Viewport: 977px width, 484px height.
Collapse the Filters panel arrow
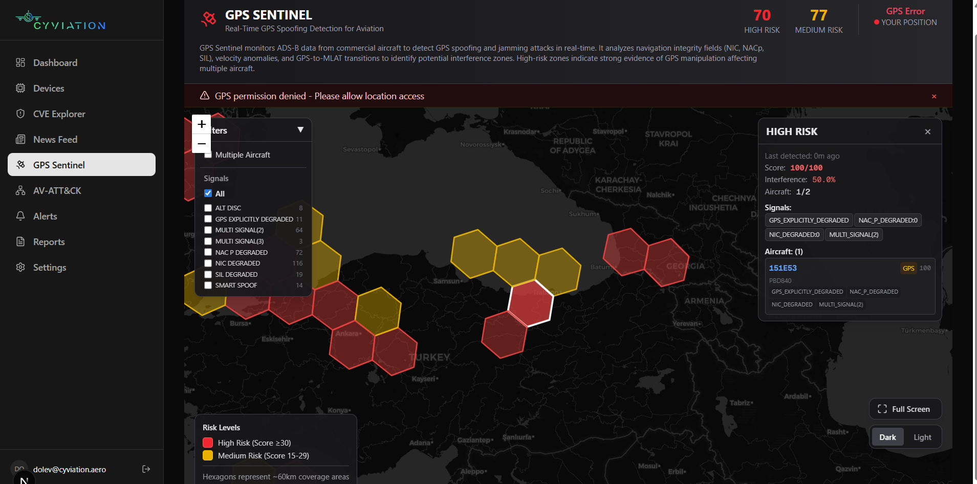pos(300,130)
